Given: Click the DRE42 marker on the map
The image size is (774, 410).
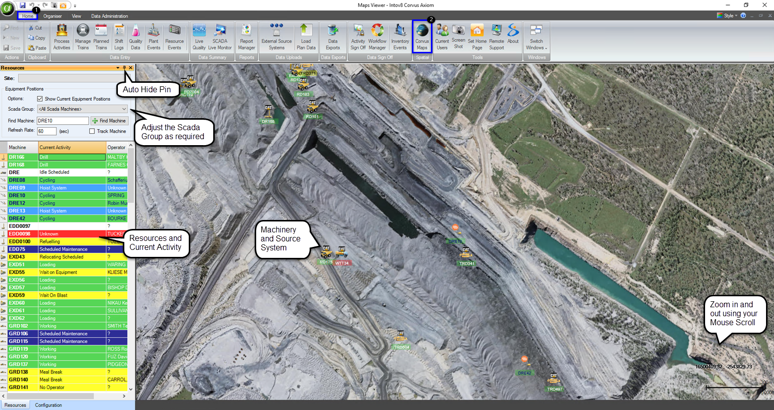Looking at the screenshot, I should click(524, 366).
